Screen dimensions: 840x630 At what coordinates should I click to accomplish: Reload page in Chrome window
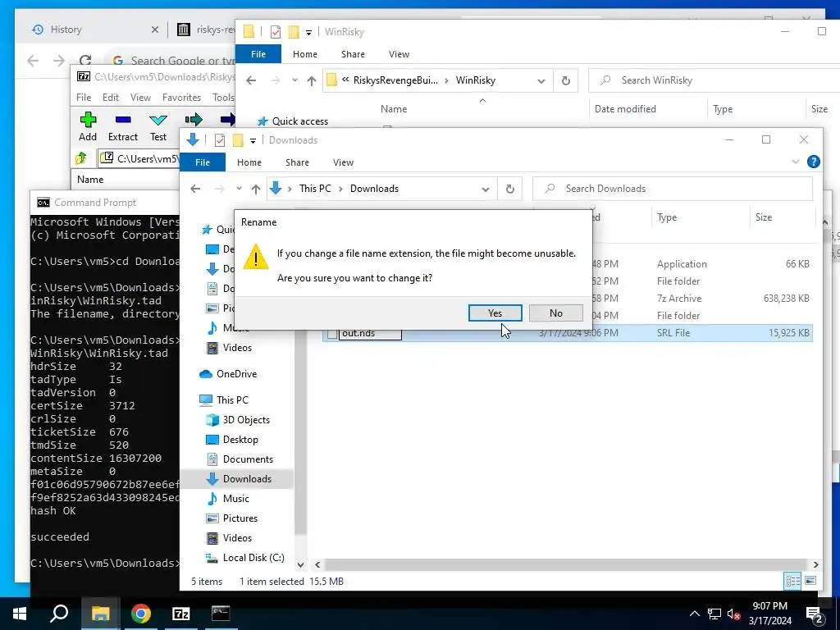85,61
